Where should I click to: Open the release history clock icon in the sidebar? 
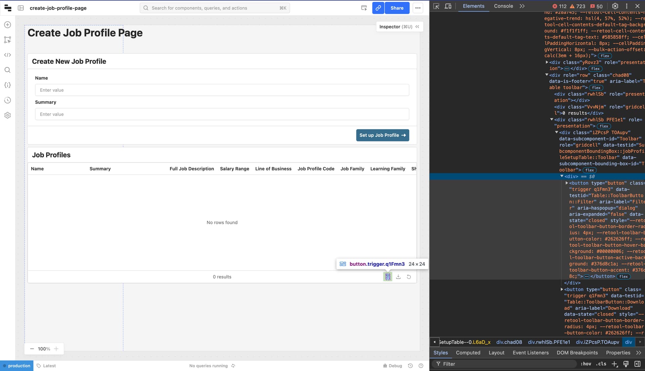(x=7, y=100)
